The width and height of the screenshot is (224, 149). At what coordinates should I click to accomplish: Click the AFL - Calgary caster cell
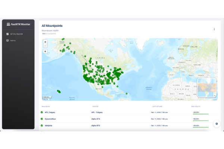(97, 112)
